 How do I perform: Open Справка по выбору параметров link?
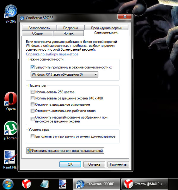pyautogui.click(x=52, y=54)
